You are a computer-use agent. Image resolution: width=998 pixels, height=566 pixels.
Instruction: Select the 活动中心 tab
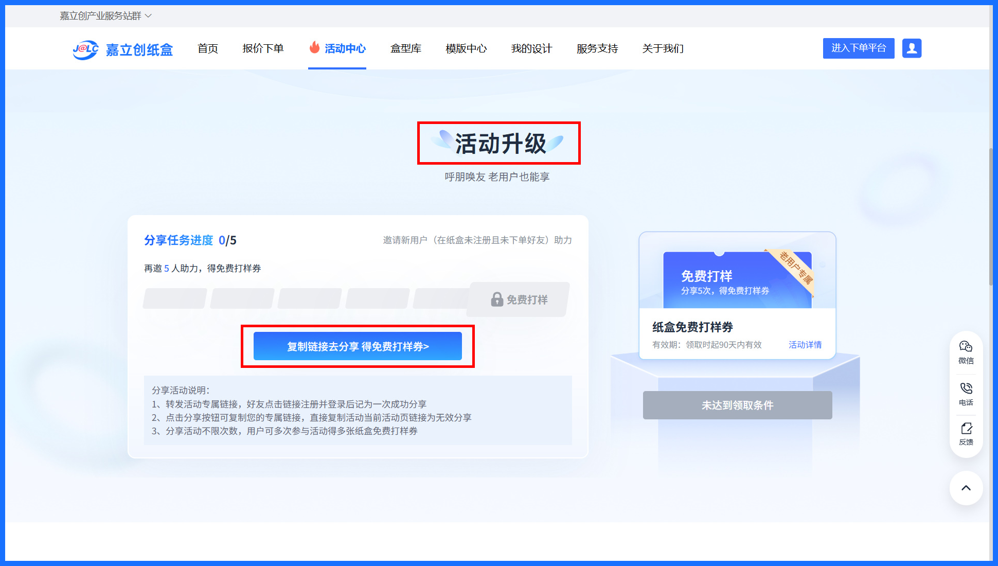click(337, 48)
